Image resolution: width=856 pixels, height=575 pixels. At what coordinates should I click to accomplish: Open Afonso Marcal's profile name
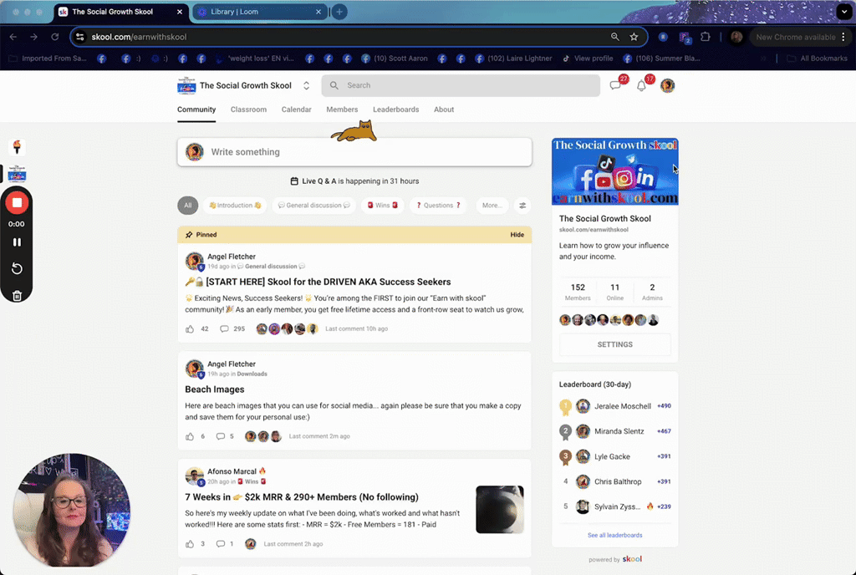[232, 471]
